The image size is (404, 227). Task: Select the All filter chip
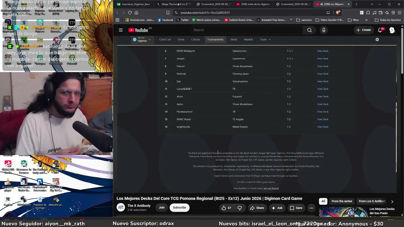pos(323,201)
